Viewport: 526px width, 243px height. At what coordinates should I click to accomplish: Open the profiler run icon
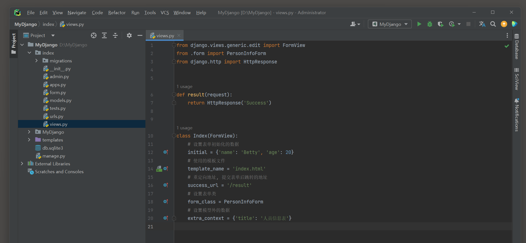pyautogui.click(x=452, y=24)
